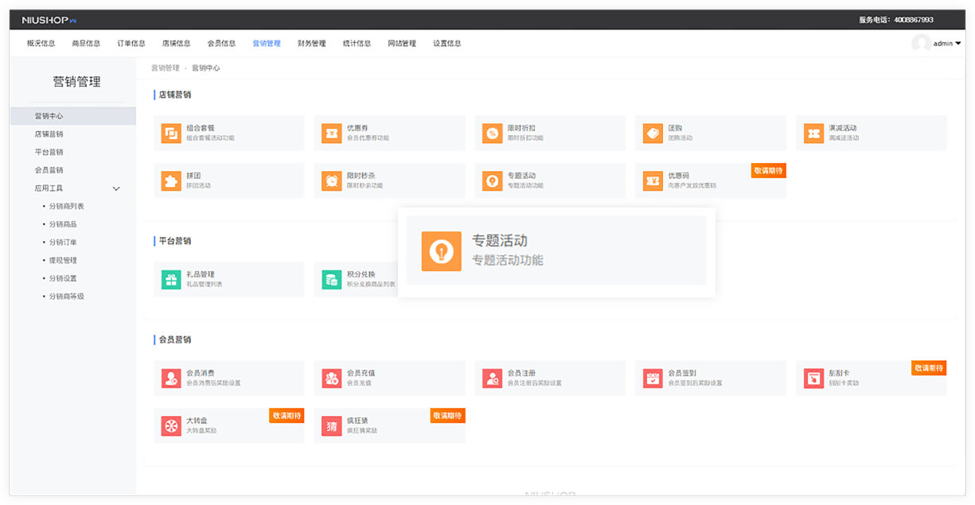Open 分销订单 in the sidebar
The width and height of the screenshot is (975, 505).
(63, 243)
